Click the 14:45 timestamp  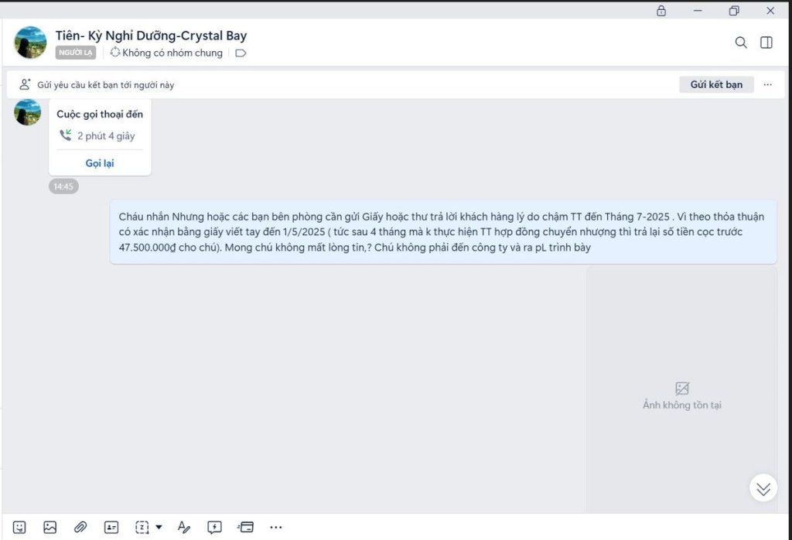coord(63,186)
